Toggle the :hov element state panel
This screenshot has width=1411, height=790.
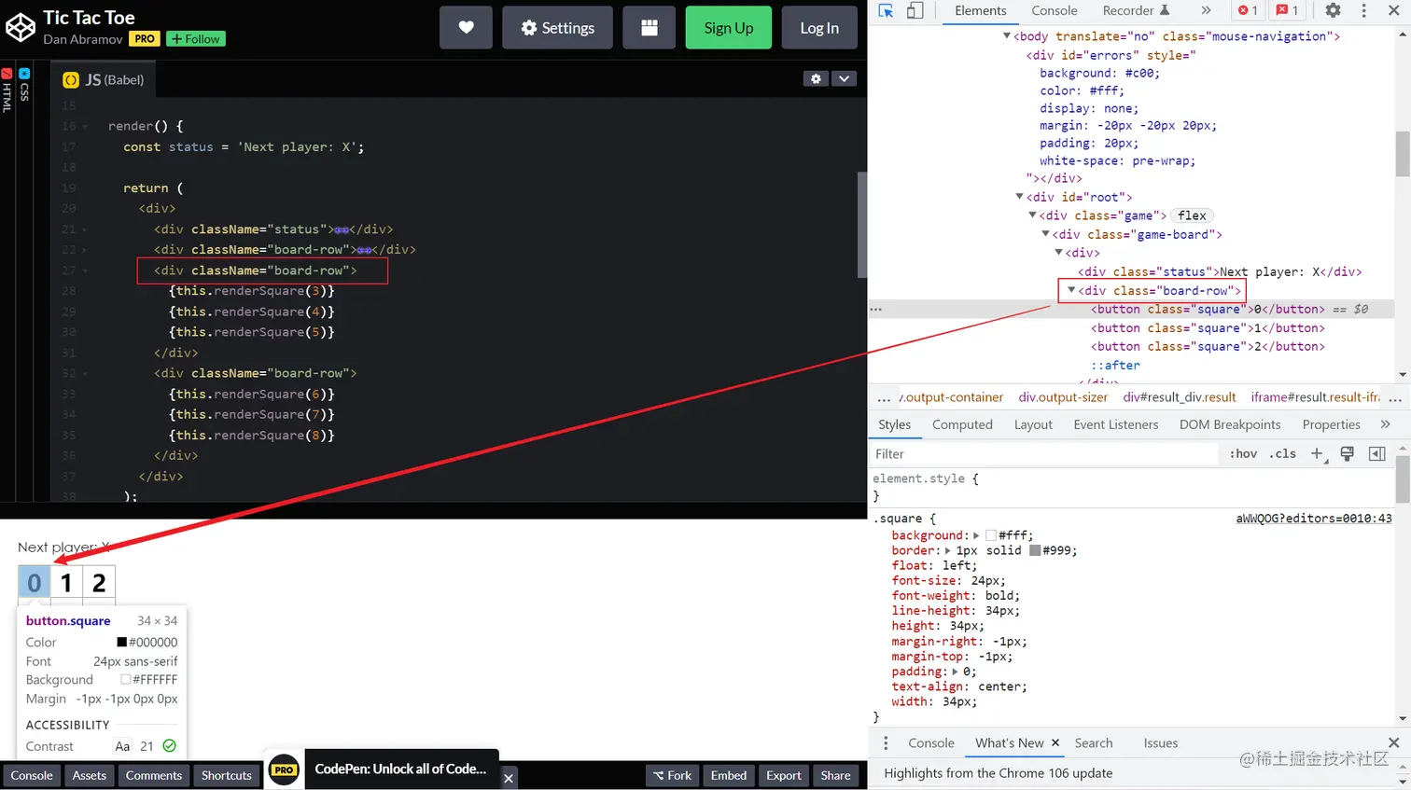(1243, 453)
